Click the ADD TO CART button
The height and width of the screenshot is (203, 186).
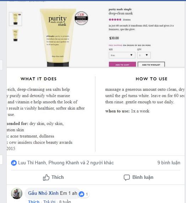122,64
